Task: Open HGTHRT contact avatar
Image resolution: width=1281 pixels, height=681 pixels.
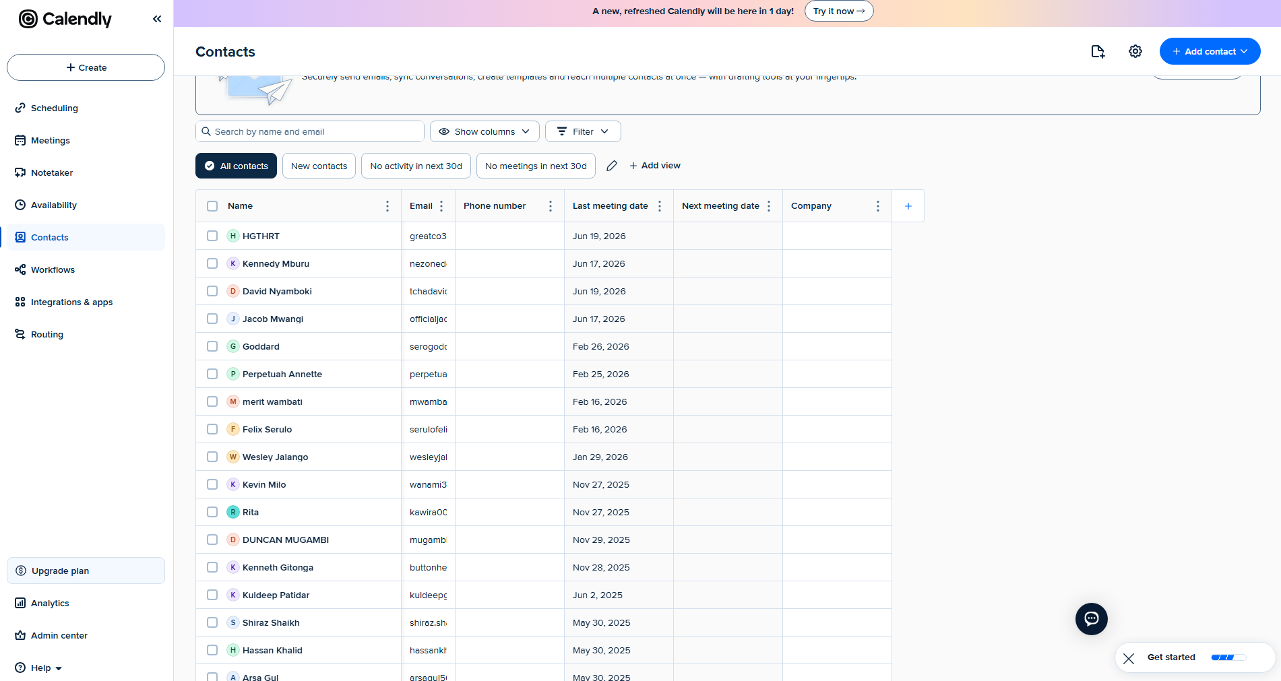Action: [x=233, y=236]
